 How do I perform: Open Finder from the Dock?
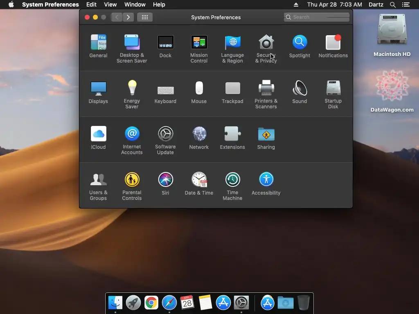(x=115, y=303)
